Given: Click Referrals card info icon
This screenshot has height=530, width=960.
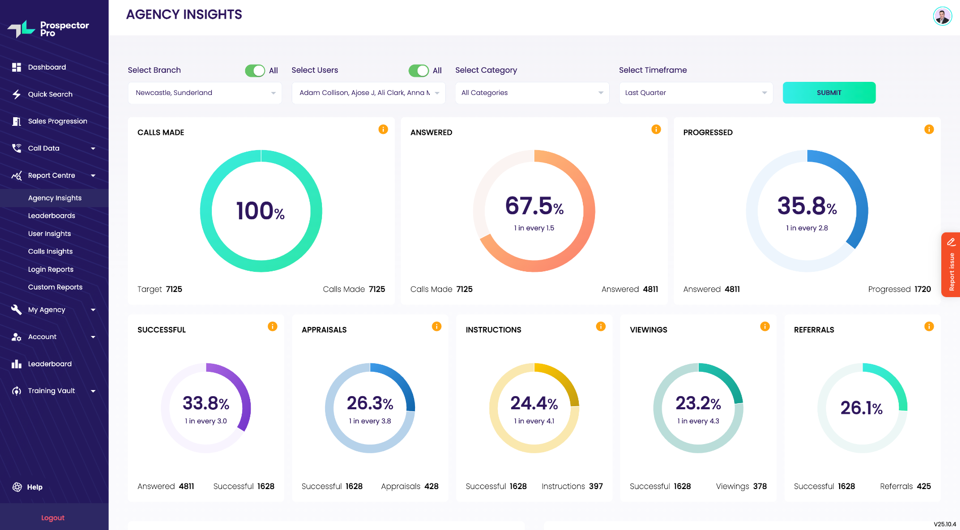Looking at the screenshot, I should [929, 326].
